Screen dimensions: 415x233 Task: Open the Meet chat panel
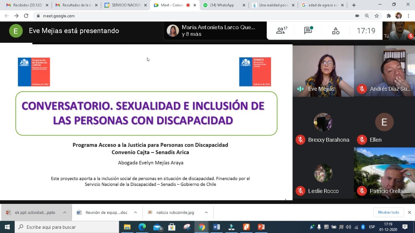pos(308,31)
